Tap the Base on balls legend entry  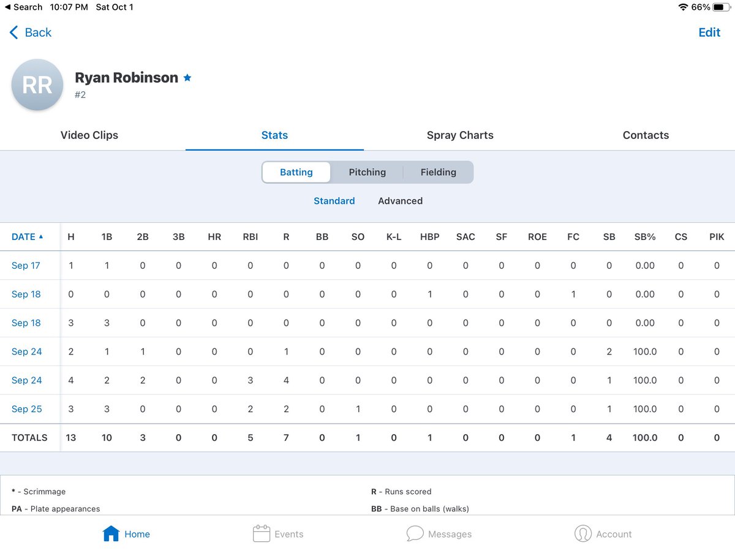click(x=420, y=509)
